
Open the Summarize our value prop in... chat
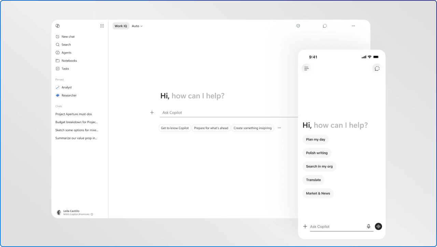[x=76, y=138]
